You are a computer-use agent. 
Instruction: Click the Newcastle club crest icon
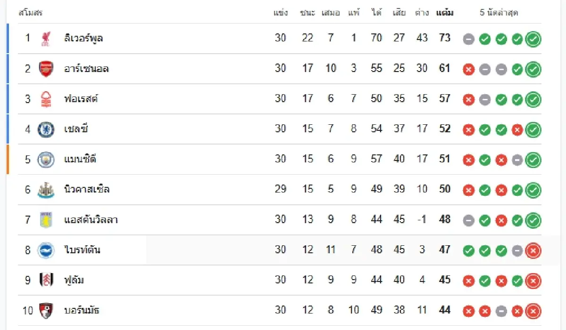click(x=46, y=189)
